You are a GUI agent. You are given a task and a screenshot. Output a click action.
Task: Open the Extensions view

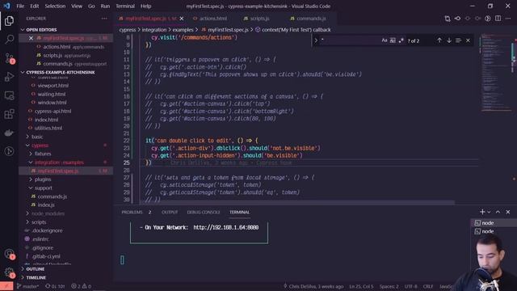coord(9,114)
